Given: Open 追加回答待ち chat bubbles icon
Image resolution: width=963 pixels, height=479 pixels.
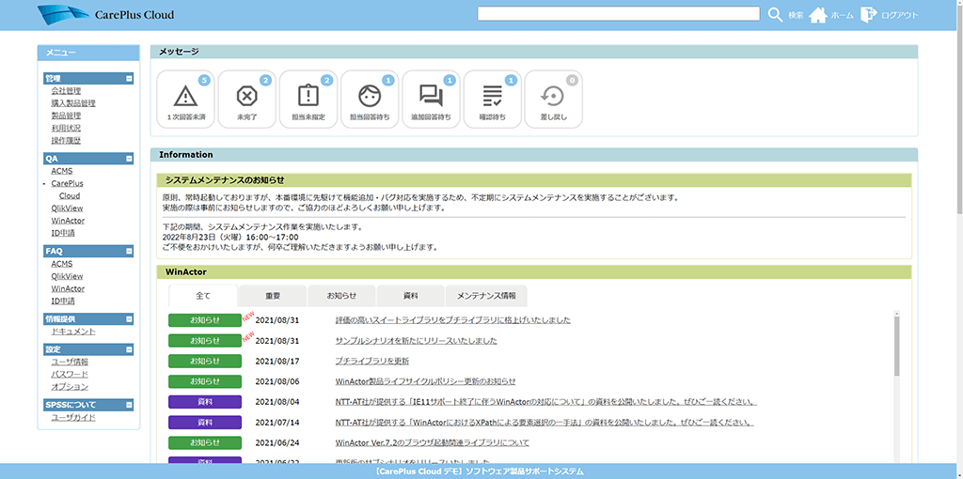Looking at the screenshot, I should 431,100.
